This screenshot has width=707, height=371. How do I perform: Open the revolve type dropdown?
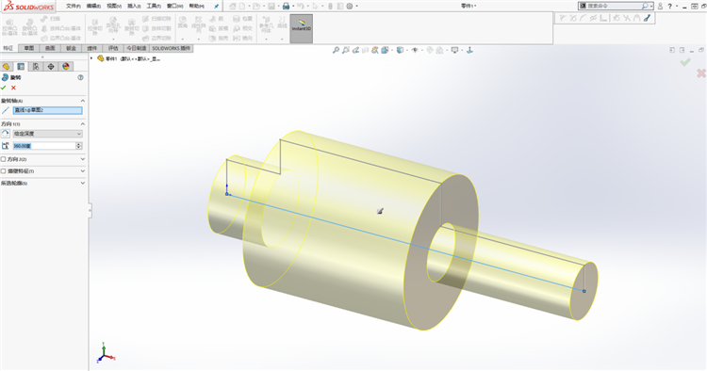click(x=47, y=134)
